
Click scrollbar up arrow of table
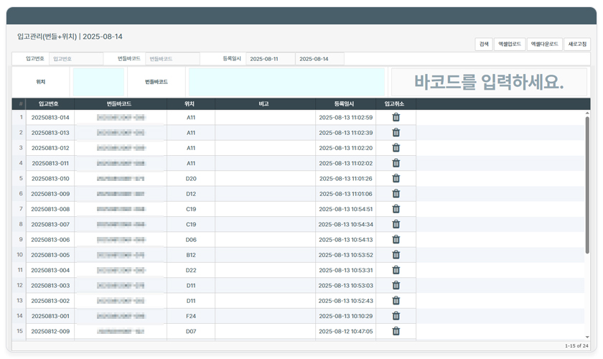pos(587,113)
